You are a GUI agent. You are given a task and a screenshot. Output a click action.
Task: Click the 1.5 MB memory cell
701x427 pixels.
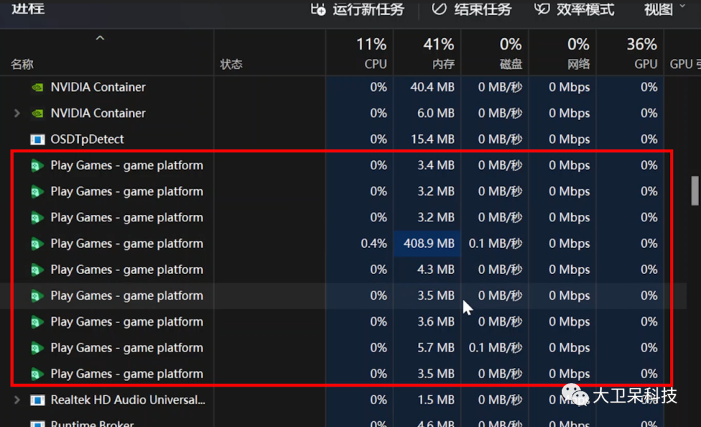coord(427,400)
